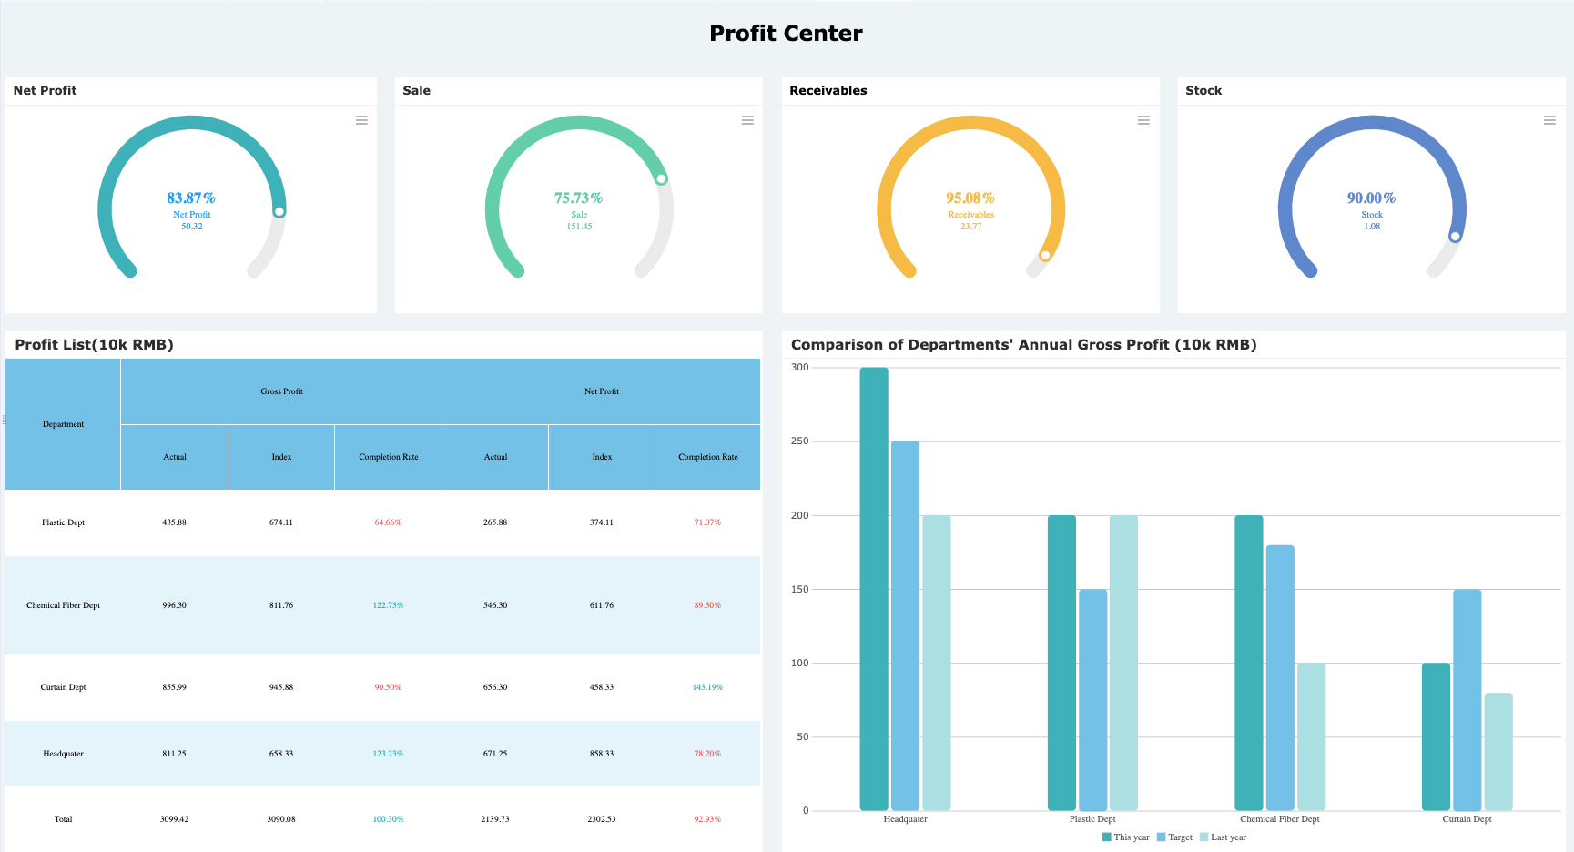This screenshot has width=1574, height=852.
Task: Click the Plastic Dept 'This year' bar
Action: [x=1061, y=663]
